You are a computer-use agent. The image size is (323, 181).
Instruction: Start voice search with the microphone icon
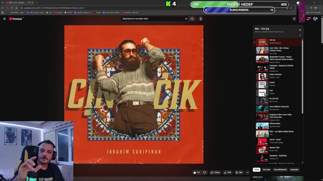[201, 19]
